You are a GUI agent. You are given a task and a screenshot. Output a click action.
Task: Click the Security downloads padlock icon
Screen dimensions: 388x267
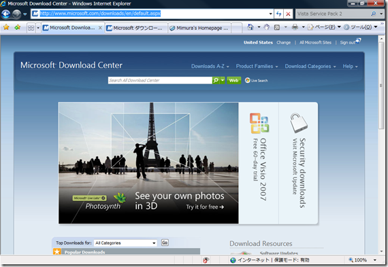pyautogui.click(x=299, y=123)
